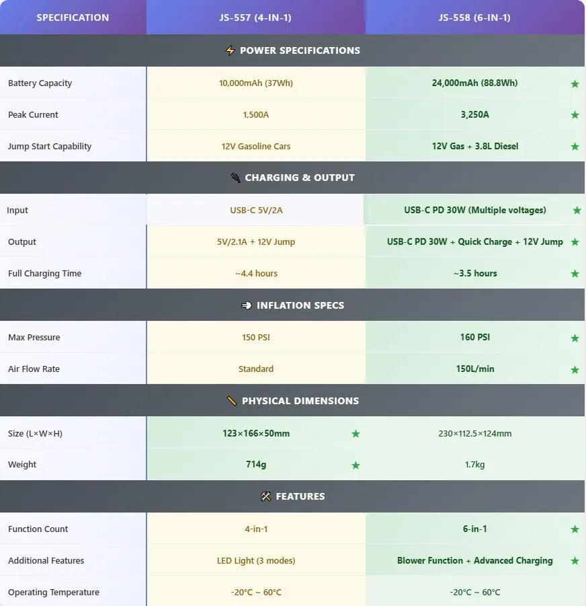Select the JS-557 (4-IN-1) column header
This screenshot has width=586, height=606.
tap(255, 17)
